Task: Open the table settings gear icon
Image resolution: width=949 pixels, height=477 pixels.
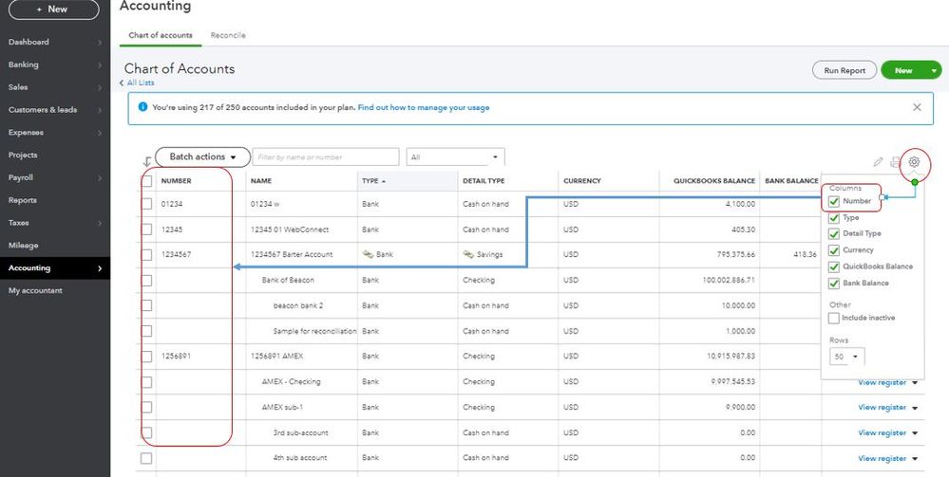Action: (915, 162)
